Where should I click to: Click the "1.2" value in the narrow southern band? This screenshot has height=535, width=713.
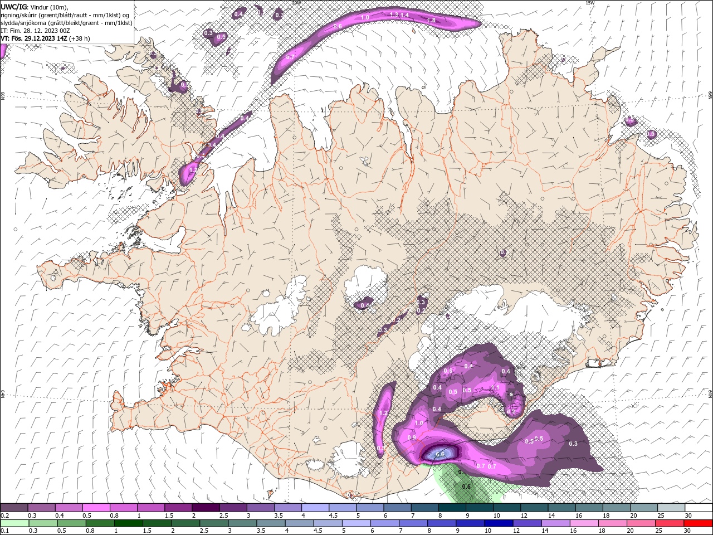pos(383,414)
